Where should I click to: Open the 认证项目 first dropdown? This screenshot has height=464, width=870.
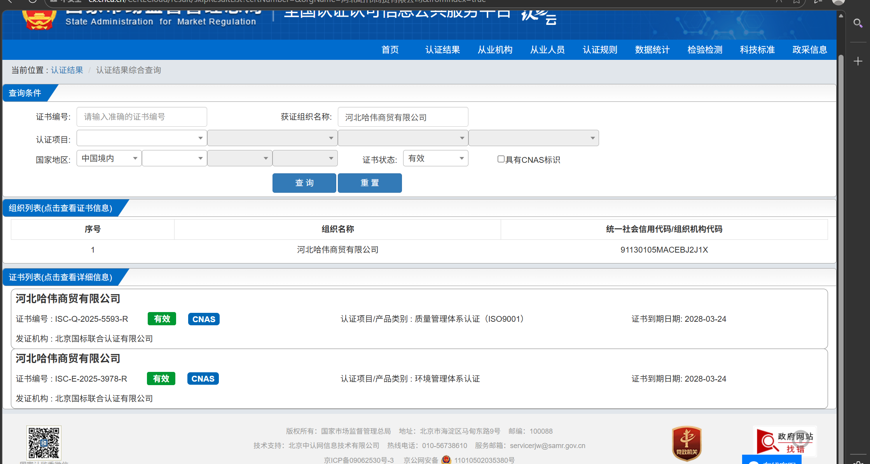(x=142, y=138)
